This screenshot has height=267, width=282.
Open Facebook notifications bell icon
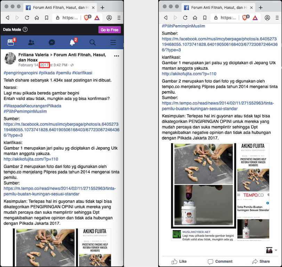pos(73,42)
